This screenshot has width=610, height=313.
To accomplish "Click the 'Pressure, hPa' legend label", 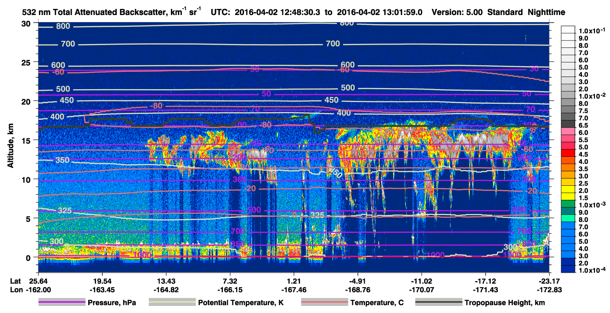I will coord(111,303).
